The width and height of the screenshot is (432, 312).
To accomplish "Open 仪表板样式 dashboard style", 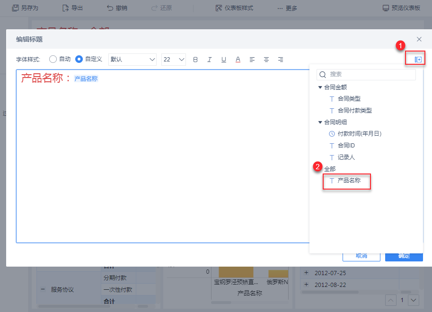I will (x=234, y=8).
